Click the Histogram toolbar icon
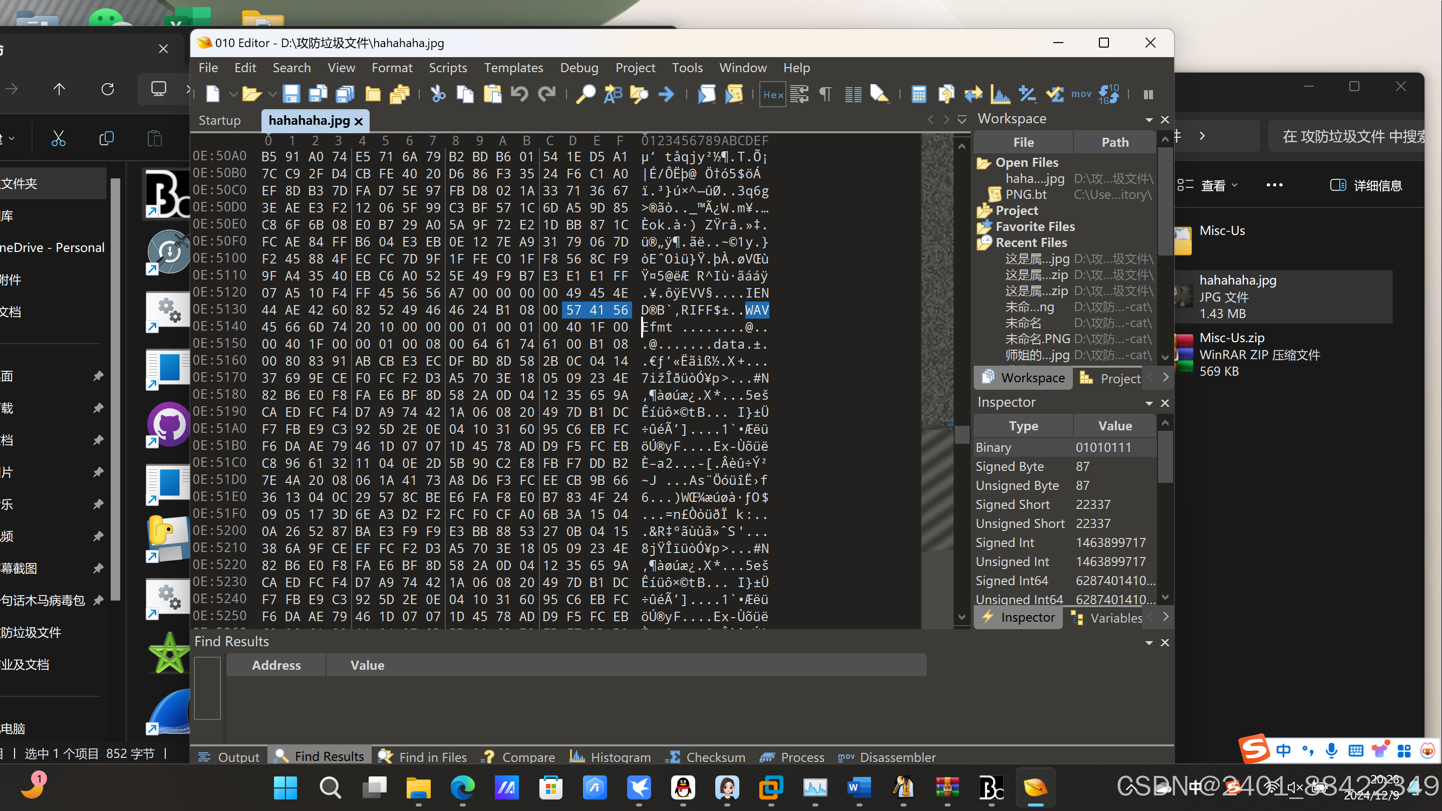 pyautogui.click(x=1000, y=94)
